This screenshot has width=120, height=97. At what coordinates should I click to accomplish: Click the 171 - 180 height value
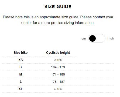(x=58, y=74)
